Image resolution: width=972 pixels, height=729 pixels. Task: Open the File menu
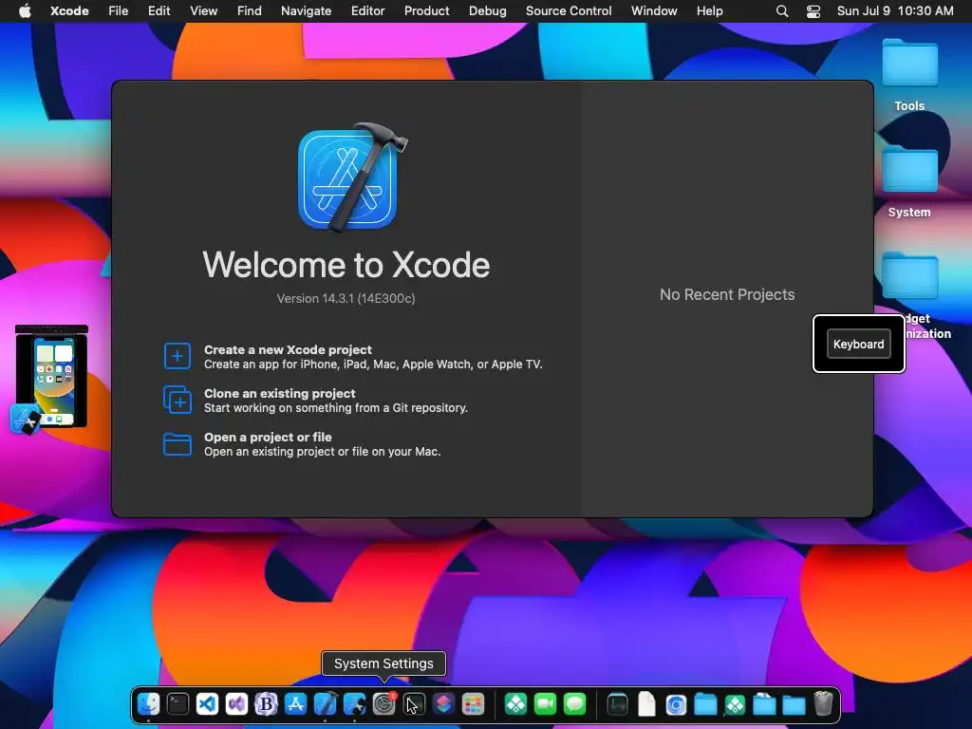pos(118,10)
